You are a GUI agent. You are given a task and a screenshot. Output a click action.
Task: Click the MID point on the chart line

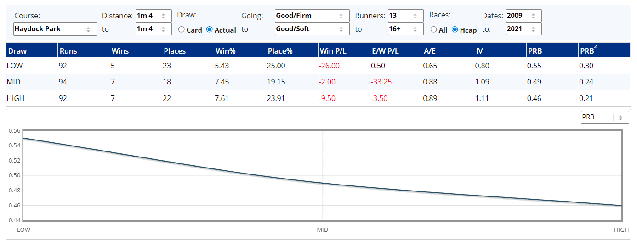tap(323, 183)
